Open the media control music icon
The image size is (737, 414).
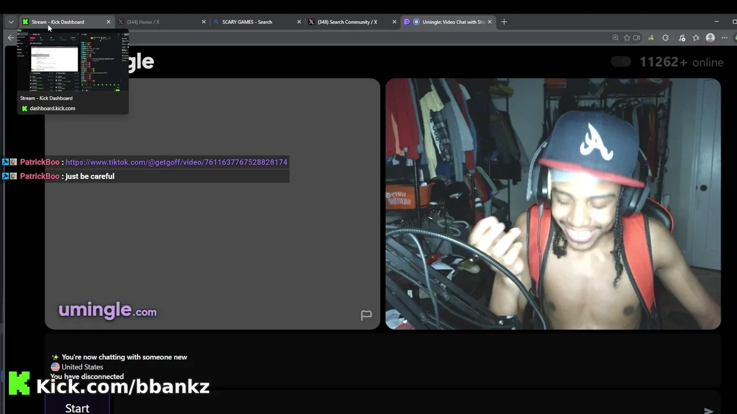[682, 37]
